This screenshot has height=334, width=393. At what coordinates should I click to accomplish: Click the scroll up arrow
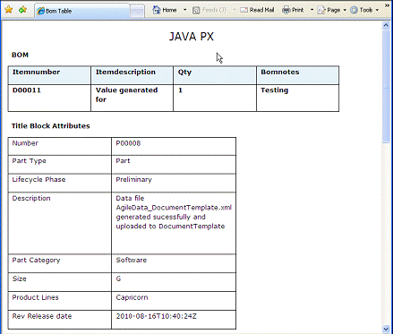tap(386, 25)
